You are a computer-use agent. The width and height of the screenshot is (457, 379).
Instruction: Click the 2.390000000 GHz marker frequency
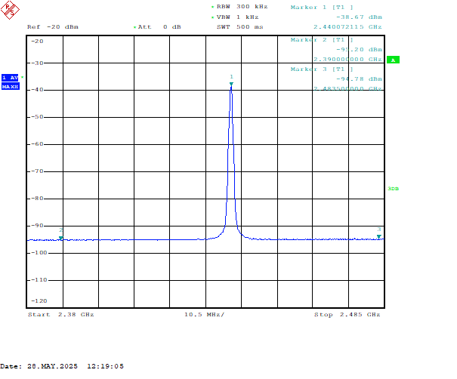347,60
